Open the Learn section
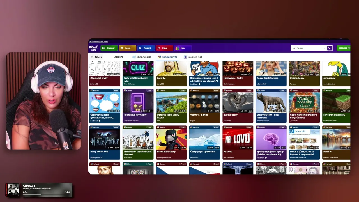The height and width of the screenshot is (202, 359). point(127,48)
